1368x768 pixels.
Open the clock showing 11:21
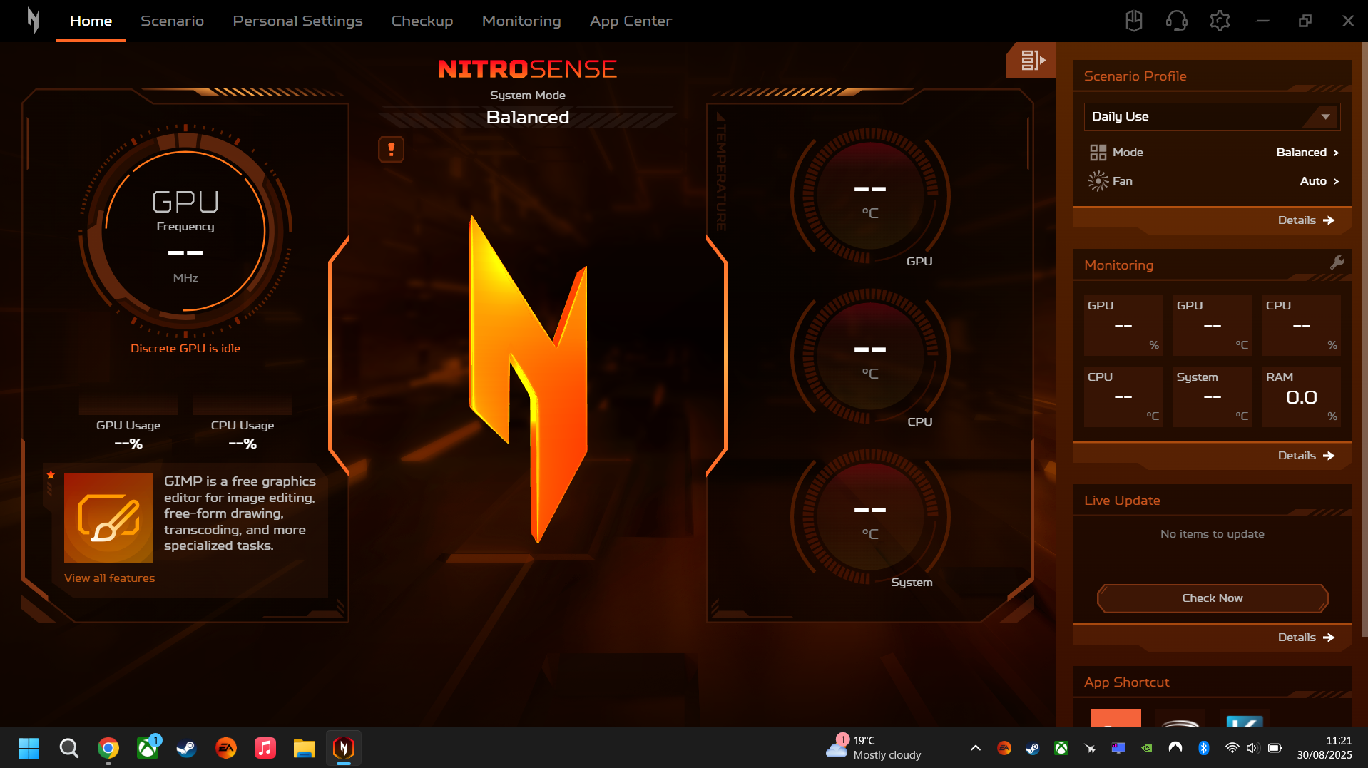[x=1324, y=748]
